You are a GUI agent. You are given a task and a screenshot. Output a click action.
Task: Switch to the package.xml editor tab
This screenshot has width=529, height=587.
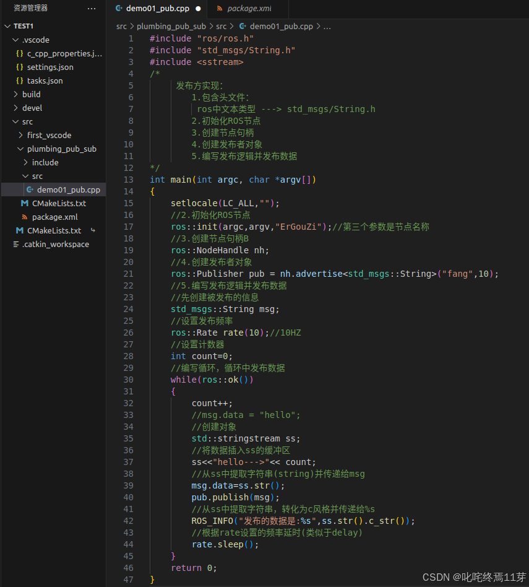pyautogui.click(x=249, y=9)
